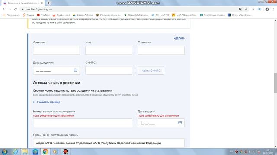Open the Бесплатные способы bookmark
Viewport: 277px width, 155px height.
pyautogui.click(x=213, y=15)
